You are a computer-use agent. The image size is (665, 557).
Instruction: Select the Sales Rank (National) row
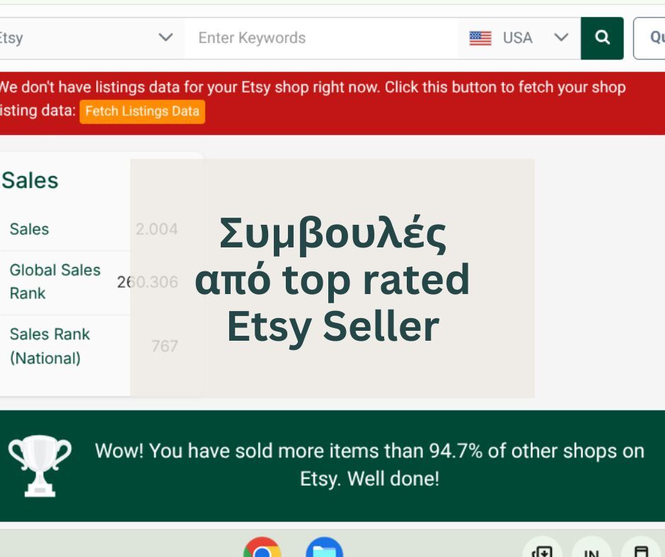64,346
